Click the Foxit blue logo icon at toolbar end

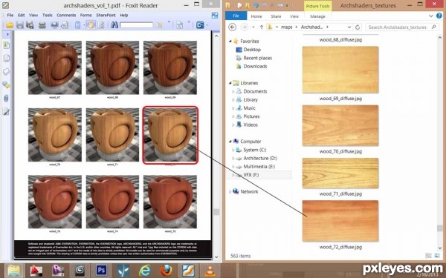click(x=200, y=25)
